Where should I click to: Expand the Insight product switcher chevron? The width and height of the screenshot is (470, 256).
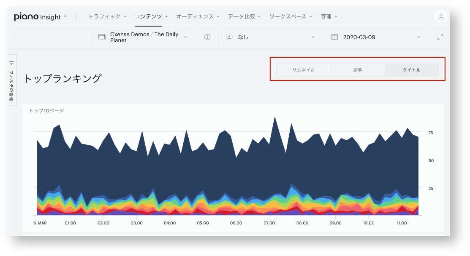click(x=65, y=17)
